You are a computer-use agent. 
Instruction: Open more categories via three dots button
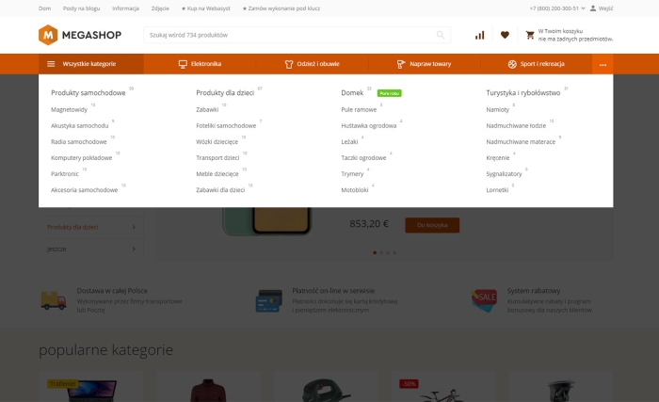(x=603, y=64)
